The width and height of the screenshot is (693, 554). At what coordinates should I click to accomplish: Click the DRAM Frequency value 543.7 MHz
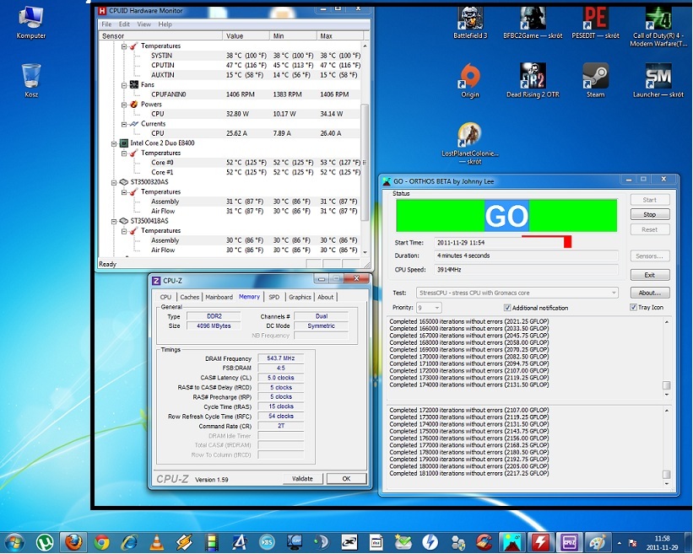[280, 358]
